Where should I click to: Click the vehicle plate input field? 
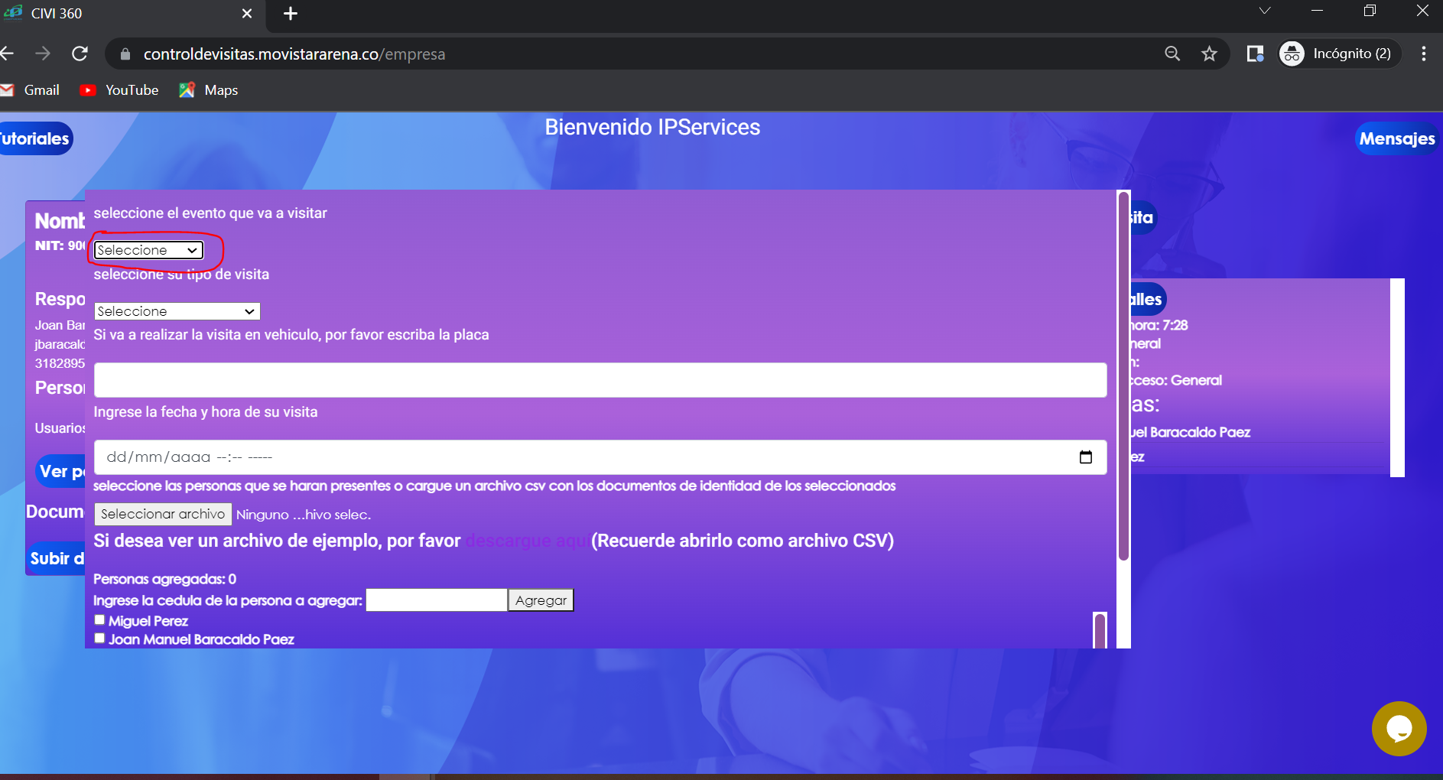[600, 380]
